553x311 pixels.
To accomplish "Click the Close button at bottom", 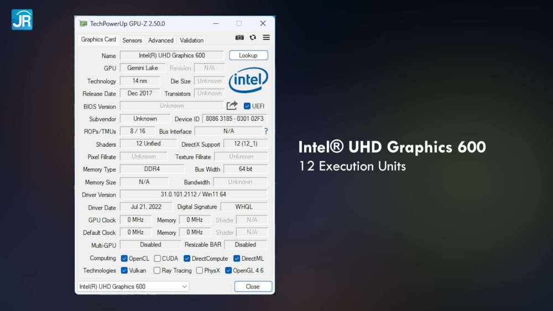I will point(253,286).
